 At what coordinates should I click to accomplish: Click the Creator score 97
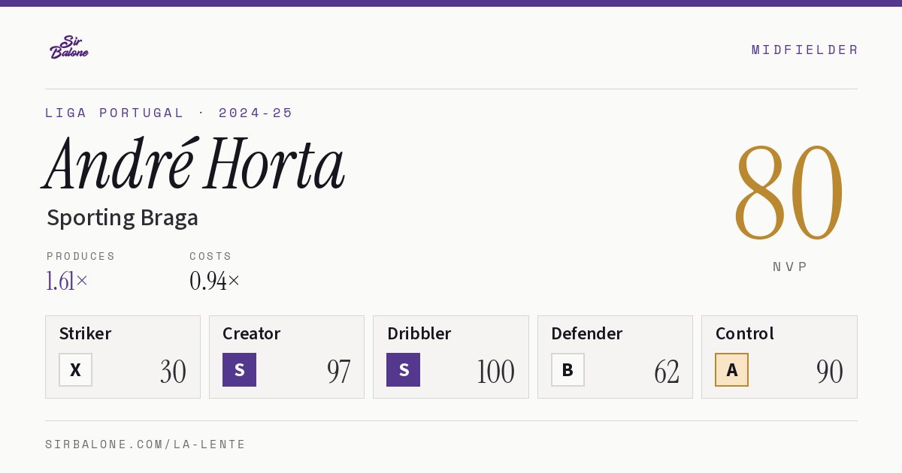(x=338, y=372)
